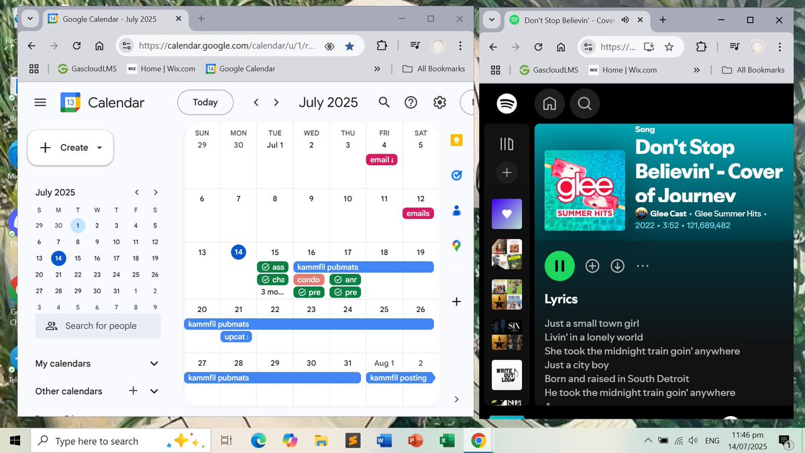Image resolution: width=805 pixels, height=453 pixels.
Task: Create playlist with Spotify plus button
Action: click(506, 172)
